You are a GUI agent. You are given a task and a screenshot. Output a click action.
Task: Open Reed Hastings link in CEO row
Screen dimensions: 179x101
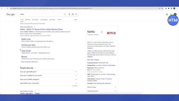111,74
